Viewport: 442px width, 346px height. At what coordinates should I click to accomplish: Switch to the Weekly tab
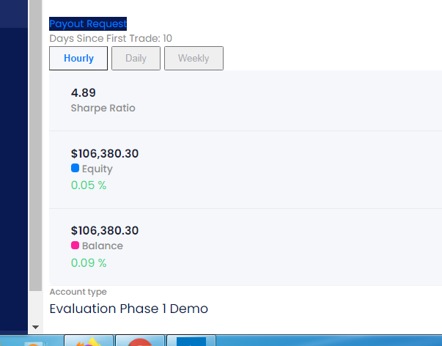point(194,59)
